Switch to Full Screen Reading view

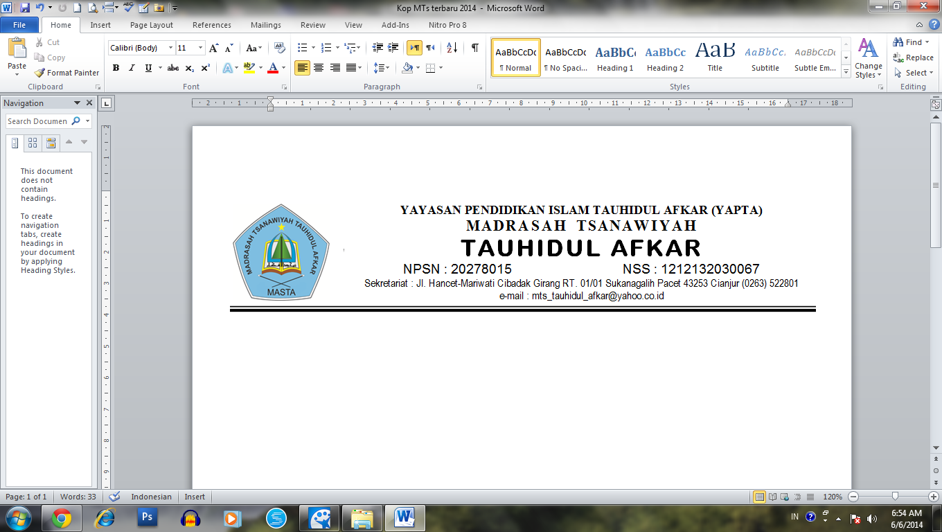[773, 497]
